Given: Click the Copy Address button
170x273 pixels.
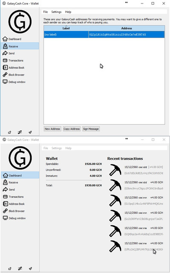Looking at the screenshot, I should pyautogui.click(x=72, y=129).
